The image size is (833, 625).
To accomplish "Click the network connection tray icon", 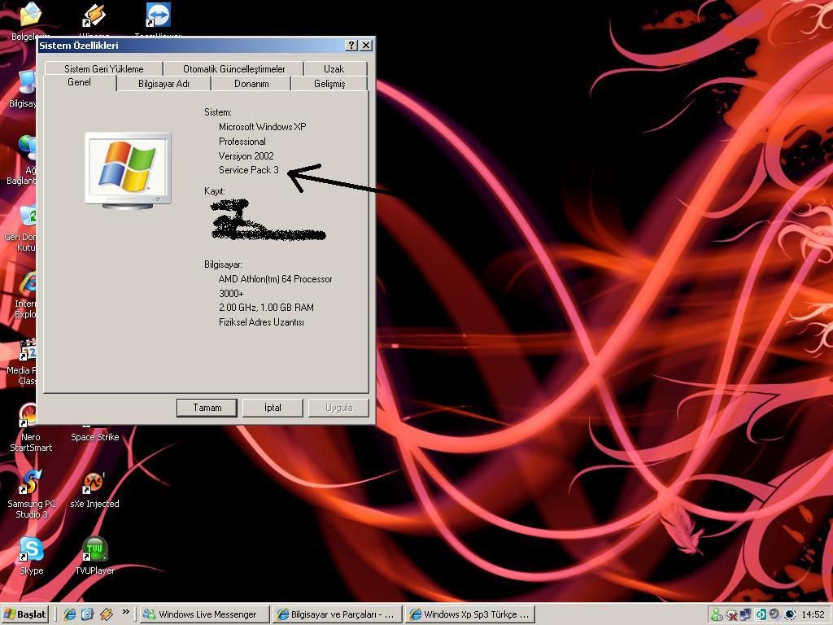I will coord(746,614).
